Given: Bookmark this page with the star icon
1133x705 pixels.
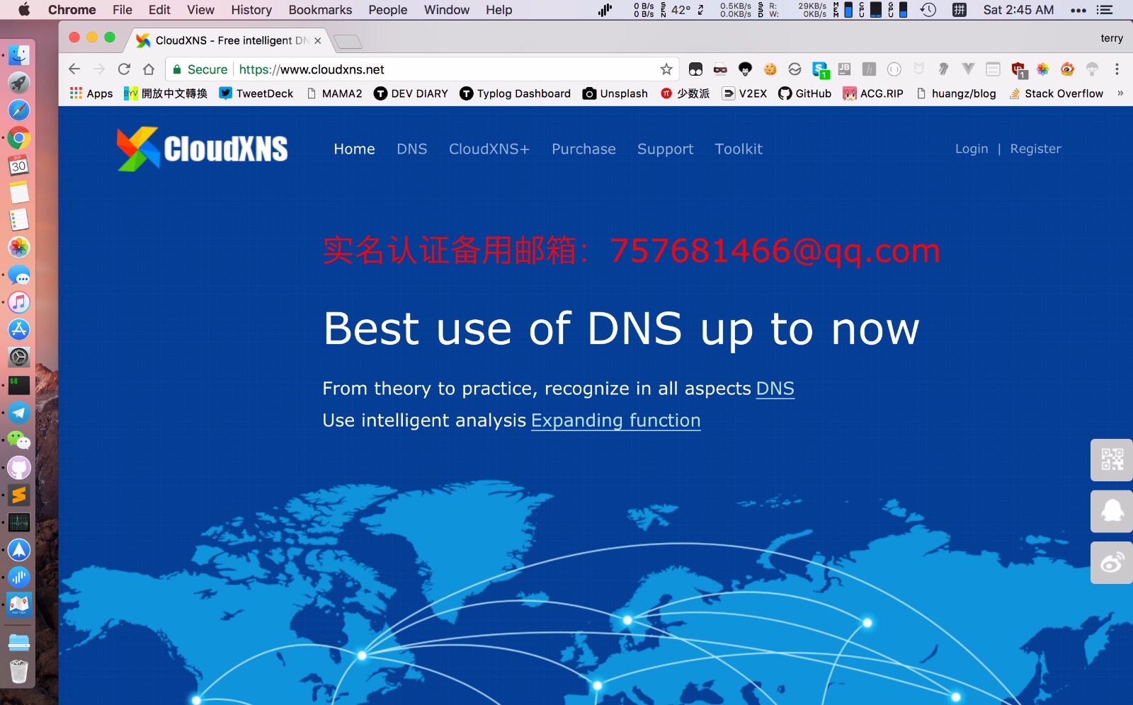Looking at the screenshot, I should click(666, 69).
